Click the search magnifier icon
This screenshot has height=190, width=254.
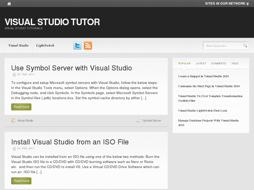coord(245,45)
